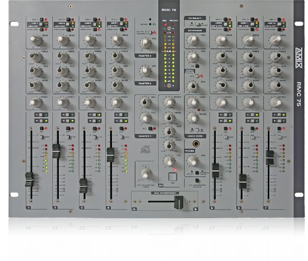
Task: Push the MIC 4 button on channel 4
Action: coord(122,20)
